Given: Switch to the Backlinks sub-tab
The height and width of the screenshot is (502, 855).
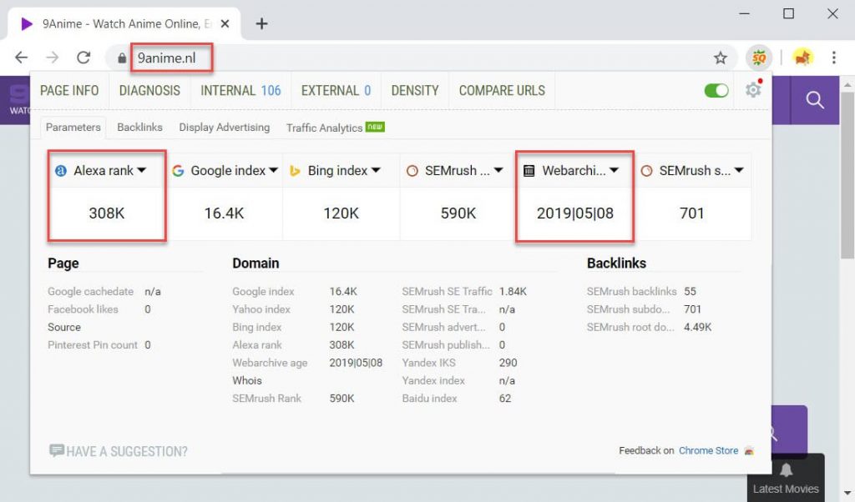Looking at the screenshot, I should [139, 128].
